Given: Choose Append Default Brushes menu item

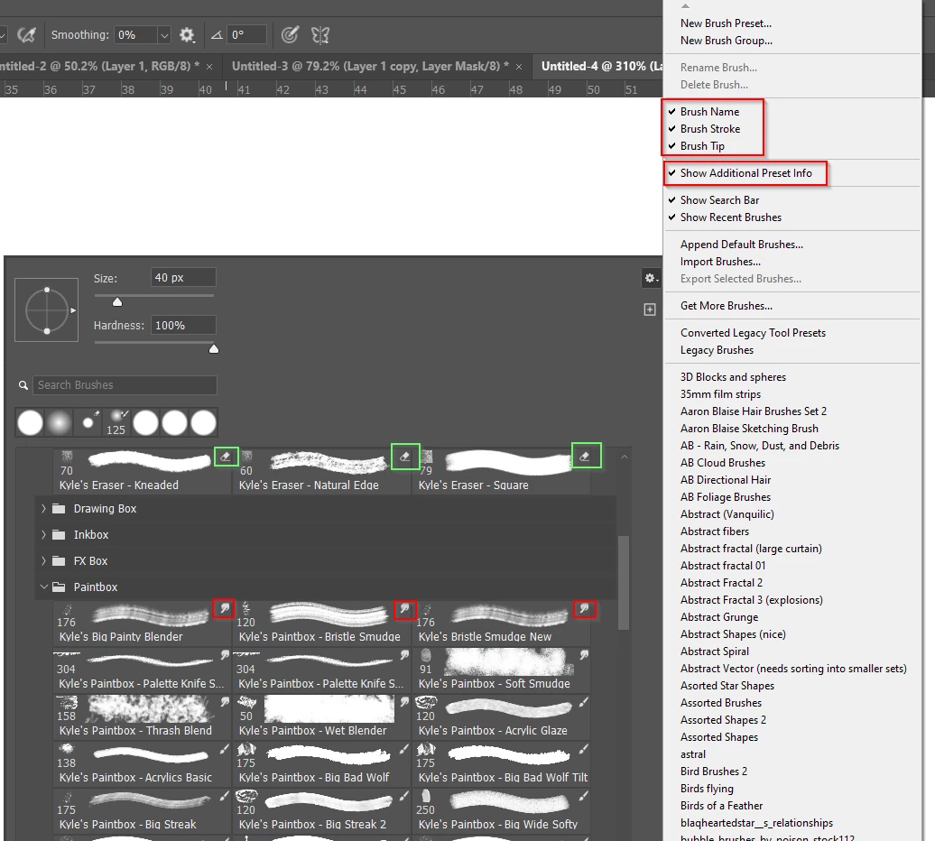Looking at the screenshot, I should [x=741, y=245].
